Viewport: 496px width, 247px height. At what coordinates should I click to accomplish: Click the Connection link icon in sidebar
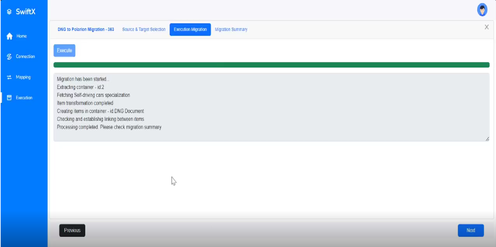pos(9,57)
